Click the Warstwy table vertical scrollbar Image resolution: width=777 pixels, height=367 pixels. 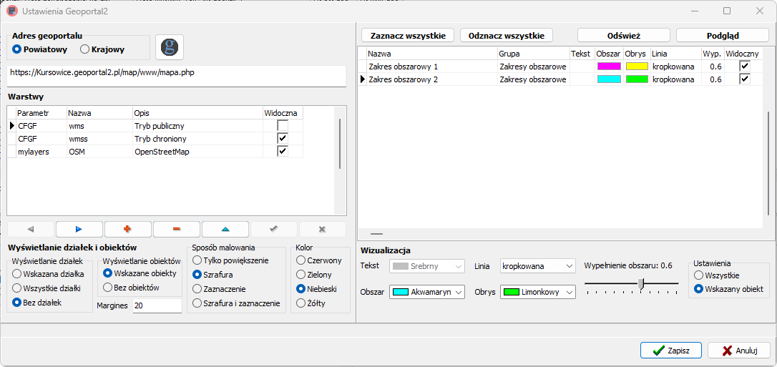[339, 144]
